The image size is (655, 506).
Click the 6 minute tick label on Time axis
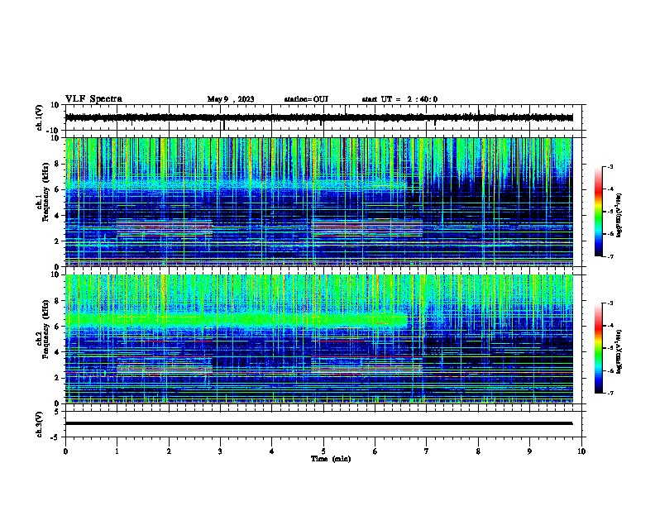[375, 451]
